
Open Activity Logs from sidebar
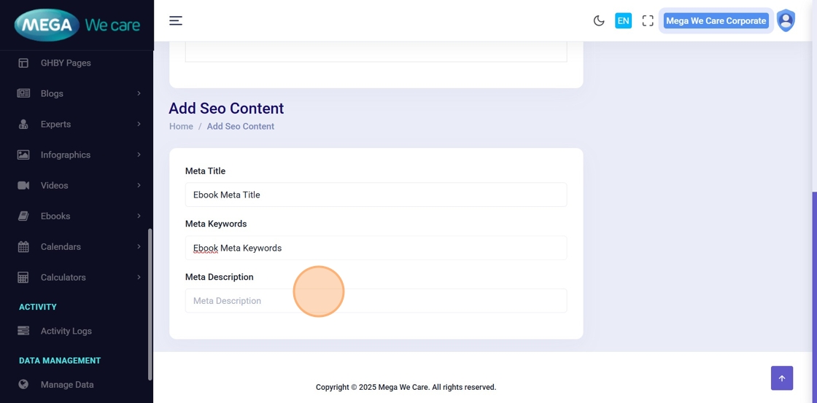click(x=66, y=331)
